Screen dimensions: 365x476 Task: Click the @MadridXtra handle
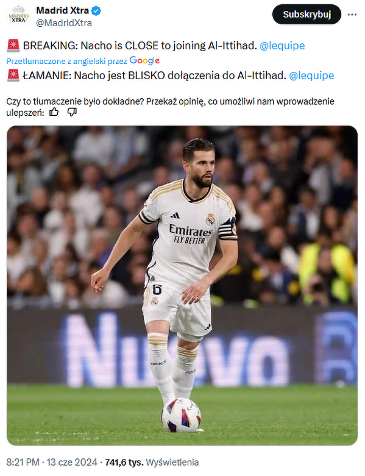(x=64, y=23)
